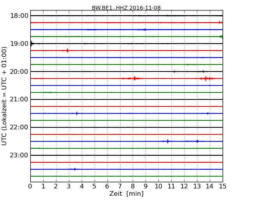Click the 23:00 time label
The height and width of the screenshot is (202, 253).
click(19, 155)
